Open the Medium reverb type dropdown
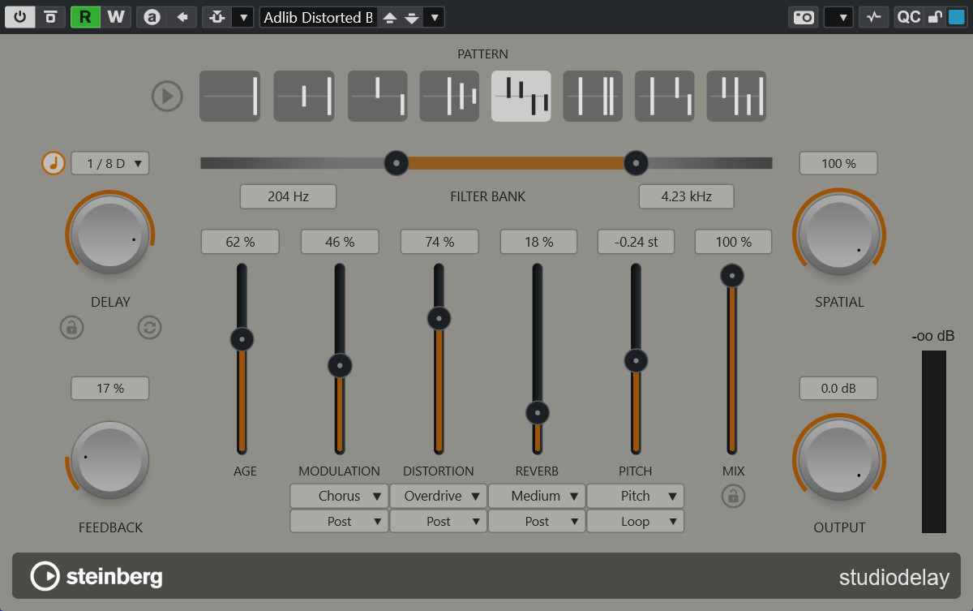The image size is (973, 611). (x=537, y=496)
